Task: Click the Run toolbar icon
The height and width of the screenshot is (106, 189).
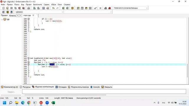Action: pos(82,8)
